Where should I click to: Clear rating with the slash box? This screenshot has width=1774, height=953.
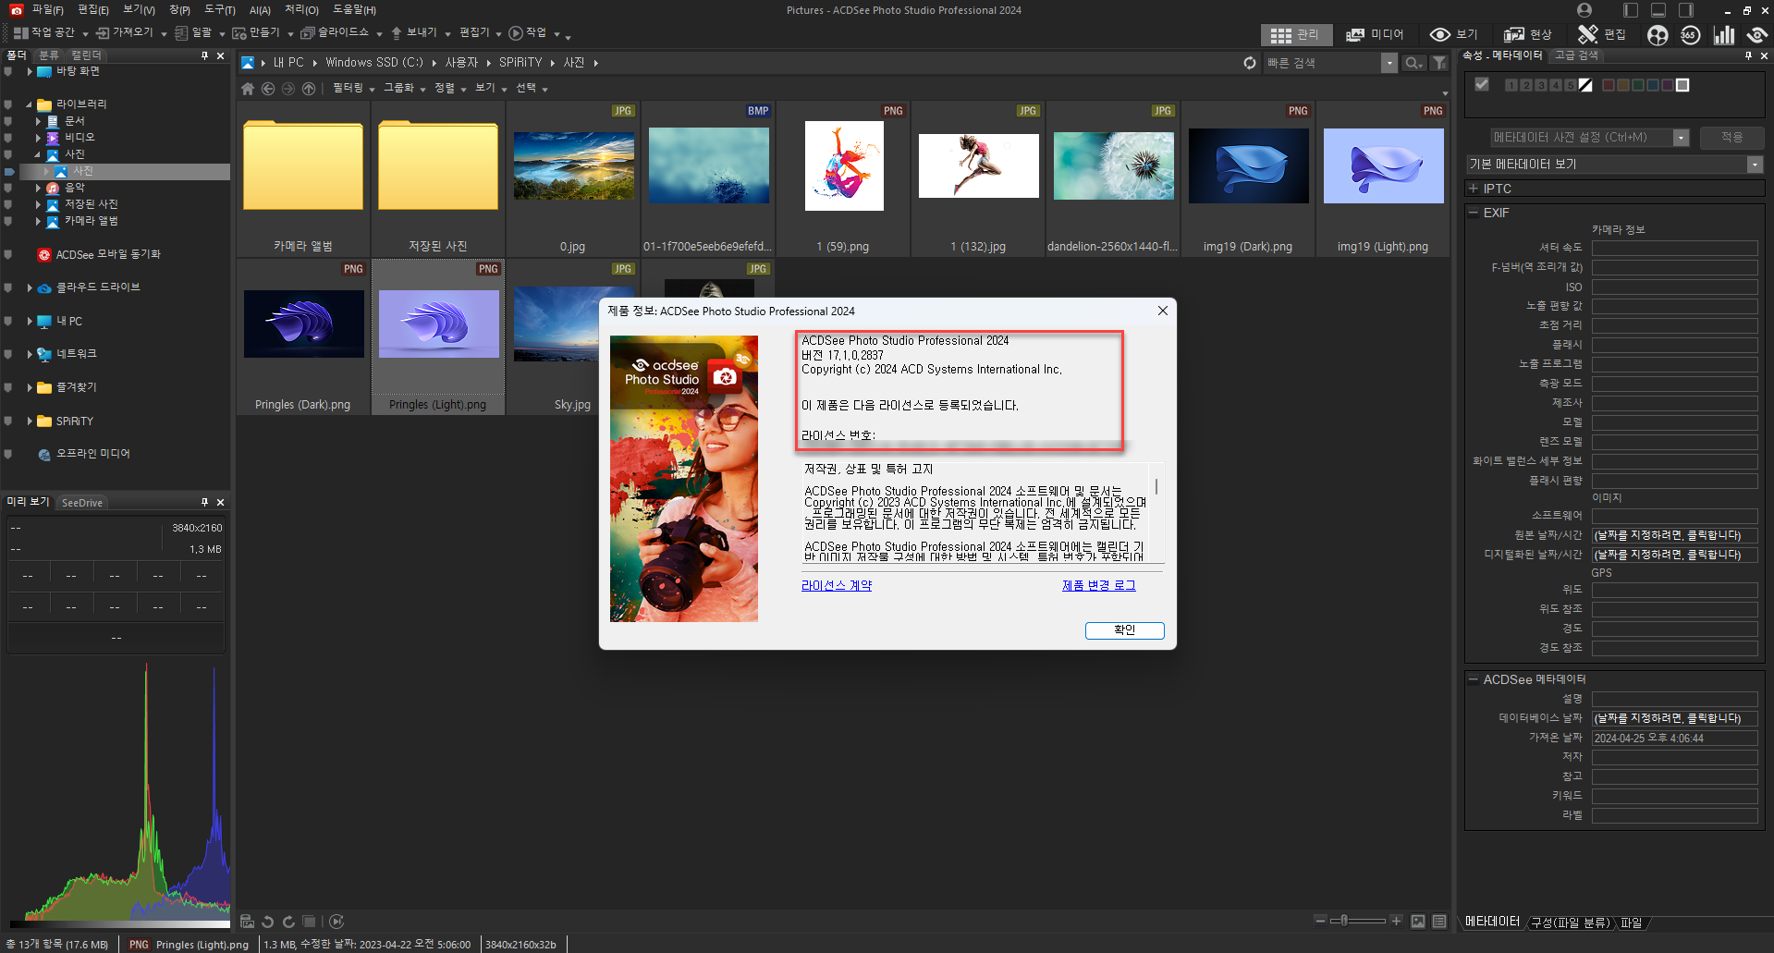click(1585, 85)
